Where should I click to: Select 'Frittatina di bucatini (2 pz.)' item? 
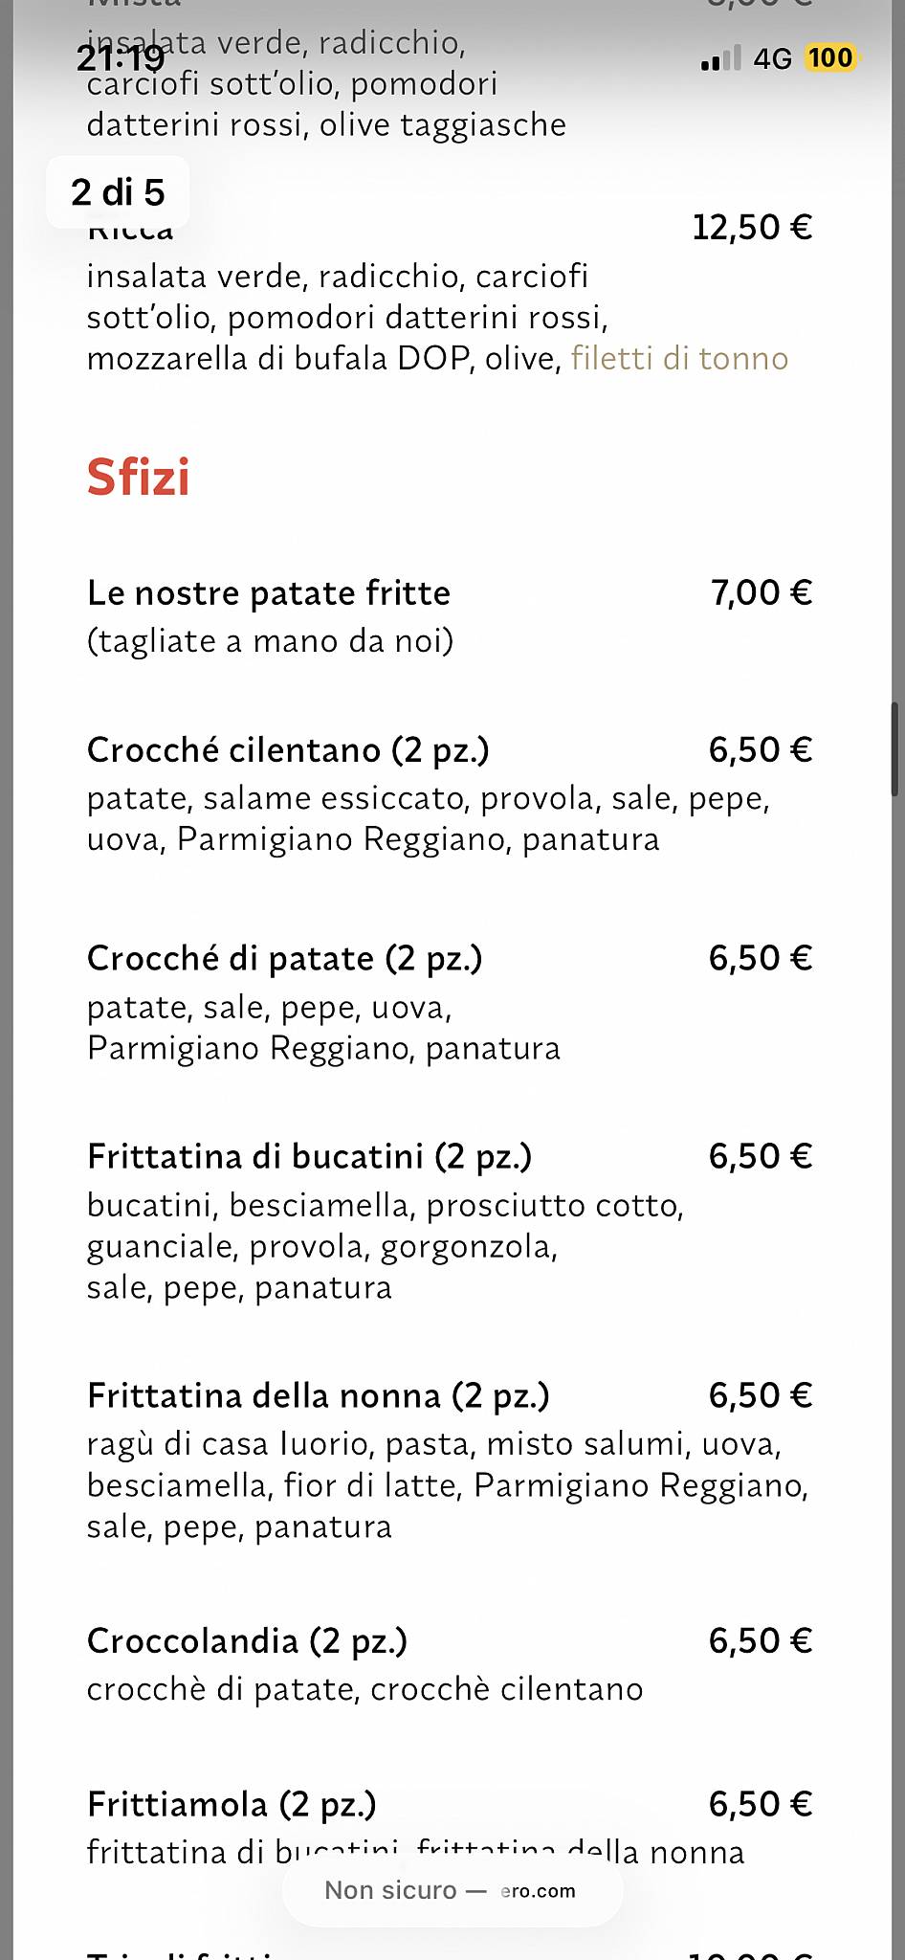point(309,1157)
